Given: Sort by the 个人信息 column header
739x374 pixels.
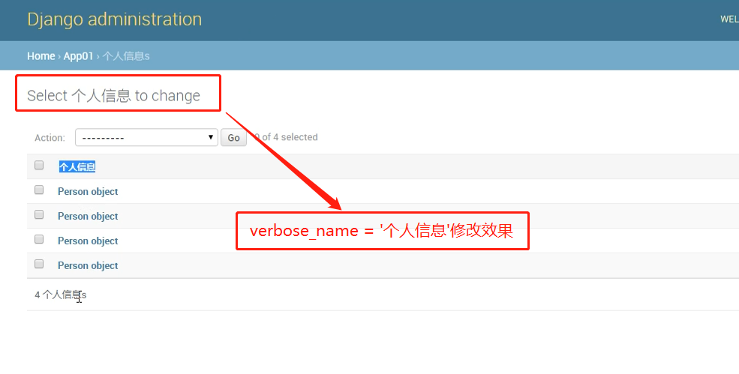Looking at the screenshot, I should 77,166.
